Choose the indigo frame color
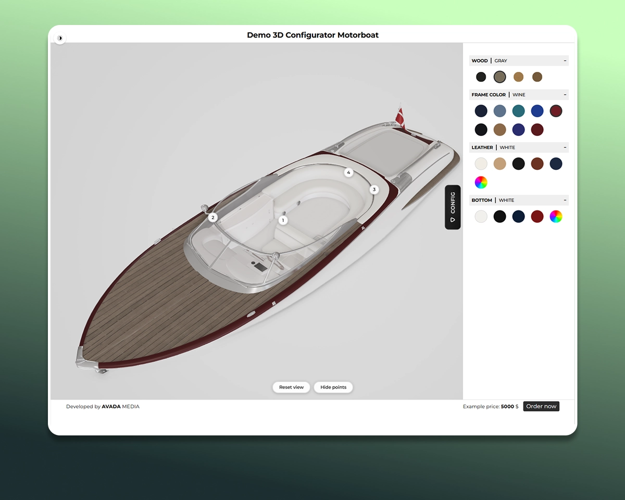Image resolution: width=625 pixels, height=500 pixels. pyautogui.click(x=519, y=130)
